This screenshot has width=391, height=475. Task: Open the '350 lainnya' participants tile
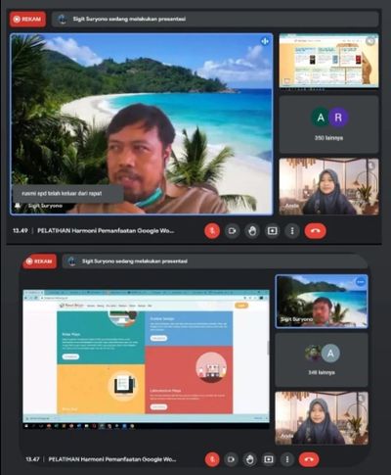328,124
